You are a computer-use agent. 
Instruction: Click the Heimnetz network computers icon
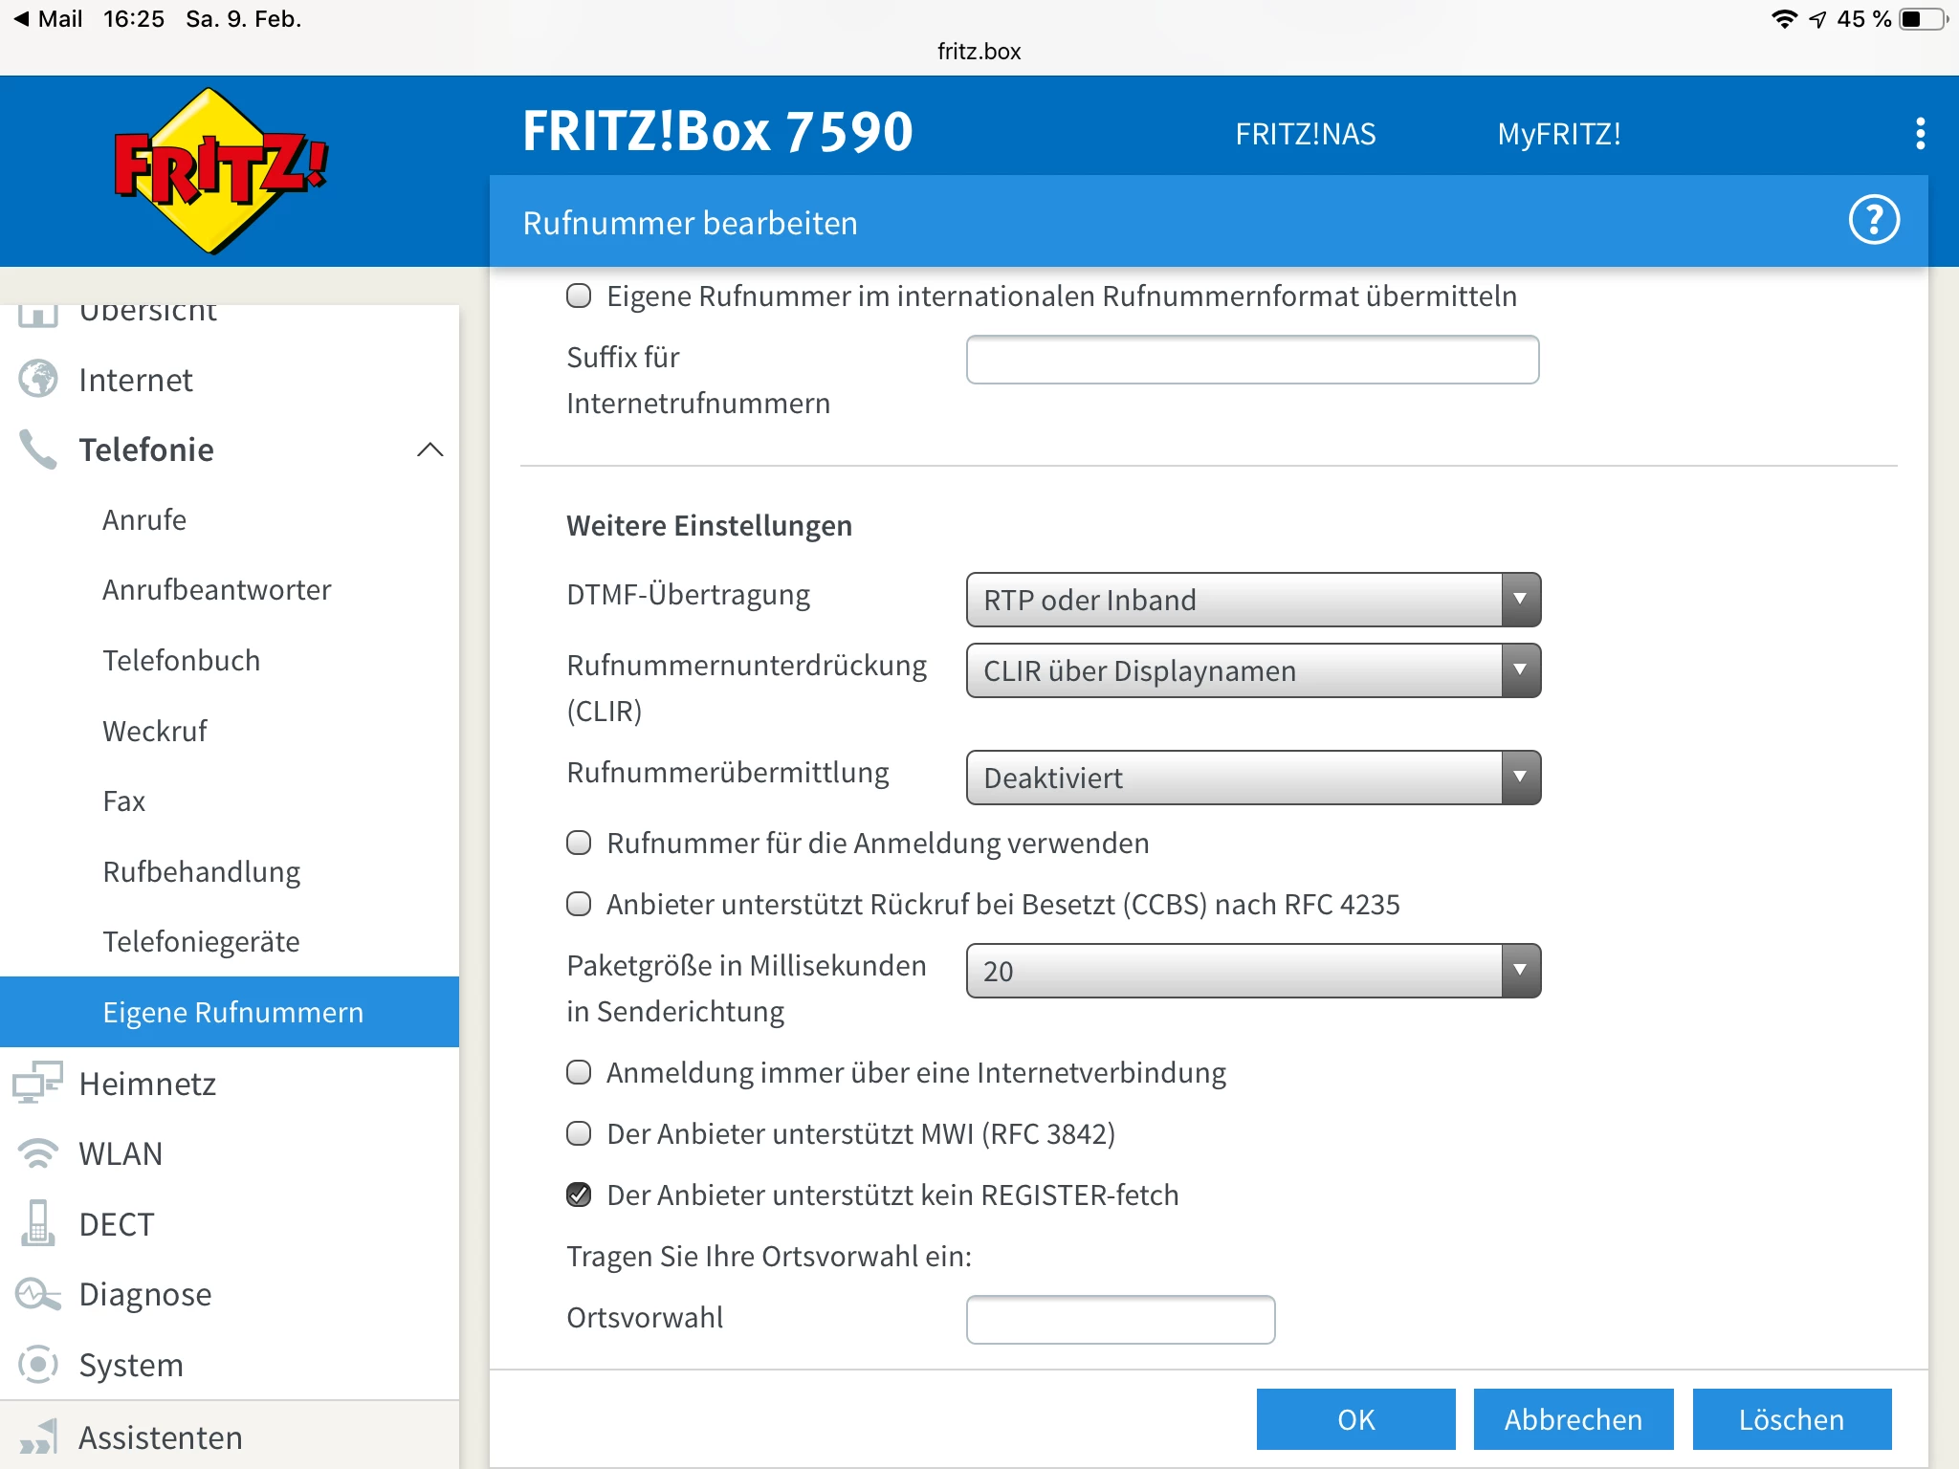pyautogui.click(x=37, y=1083)
